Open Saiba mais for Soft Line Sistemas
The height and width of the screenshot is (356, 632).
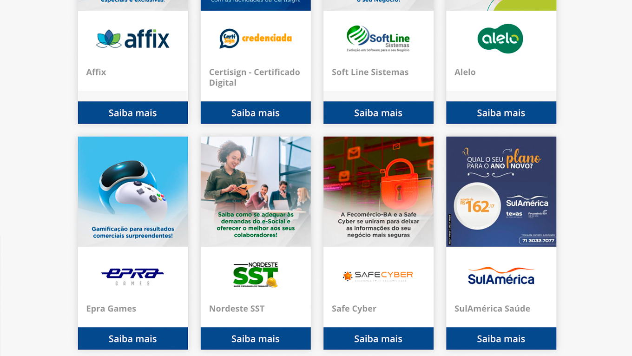click(378, 112)
